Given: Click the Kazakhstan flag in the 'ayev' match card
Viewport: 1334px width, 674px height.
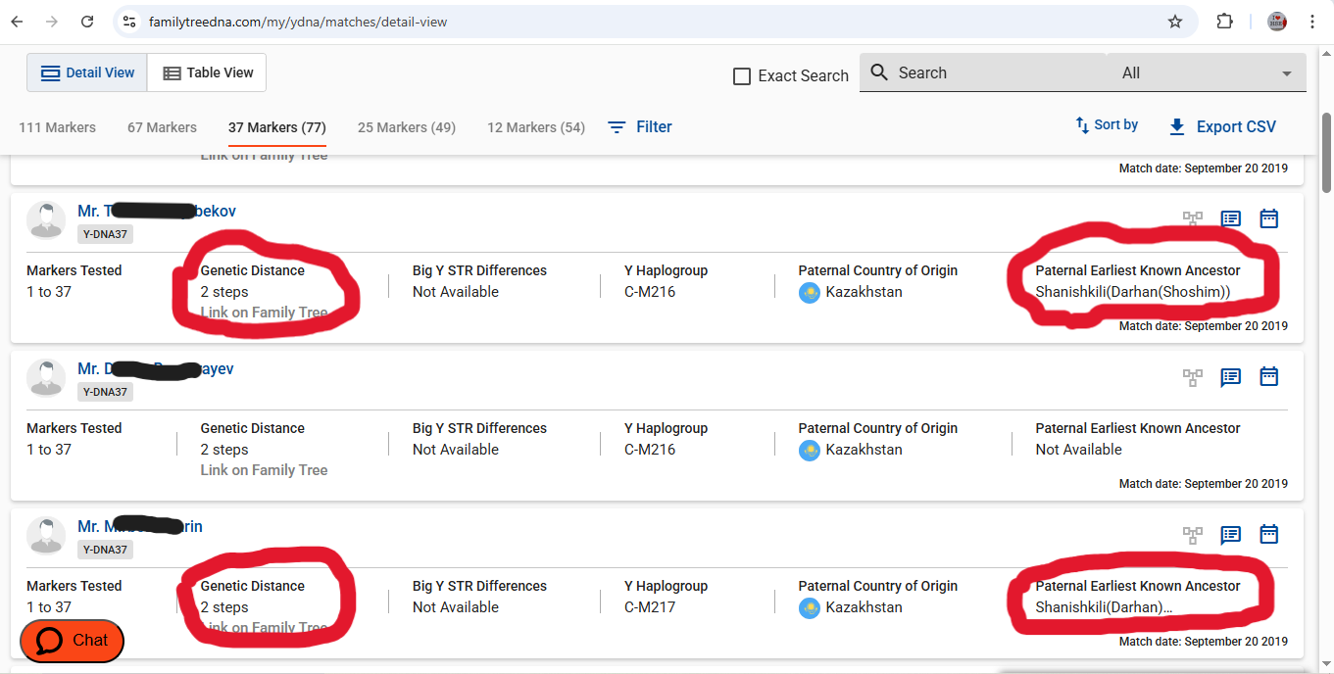Looking at the screenshot, I should coord(809,450).
